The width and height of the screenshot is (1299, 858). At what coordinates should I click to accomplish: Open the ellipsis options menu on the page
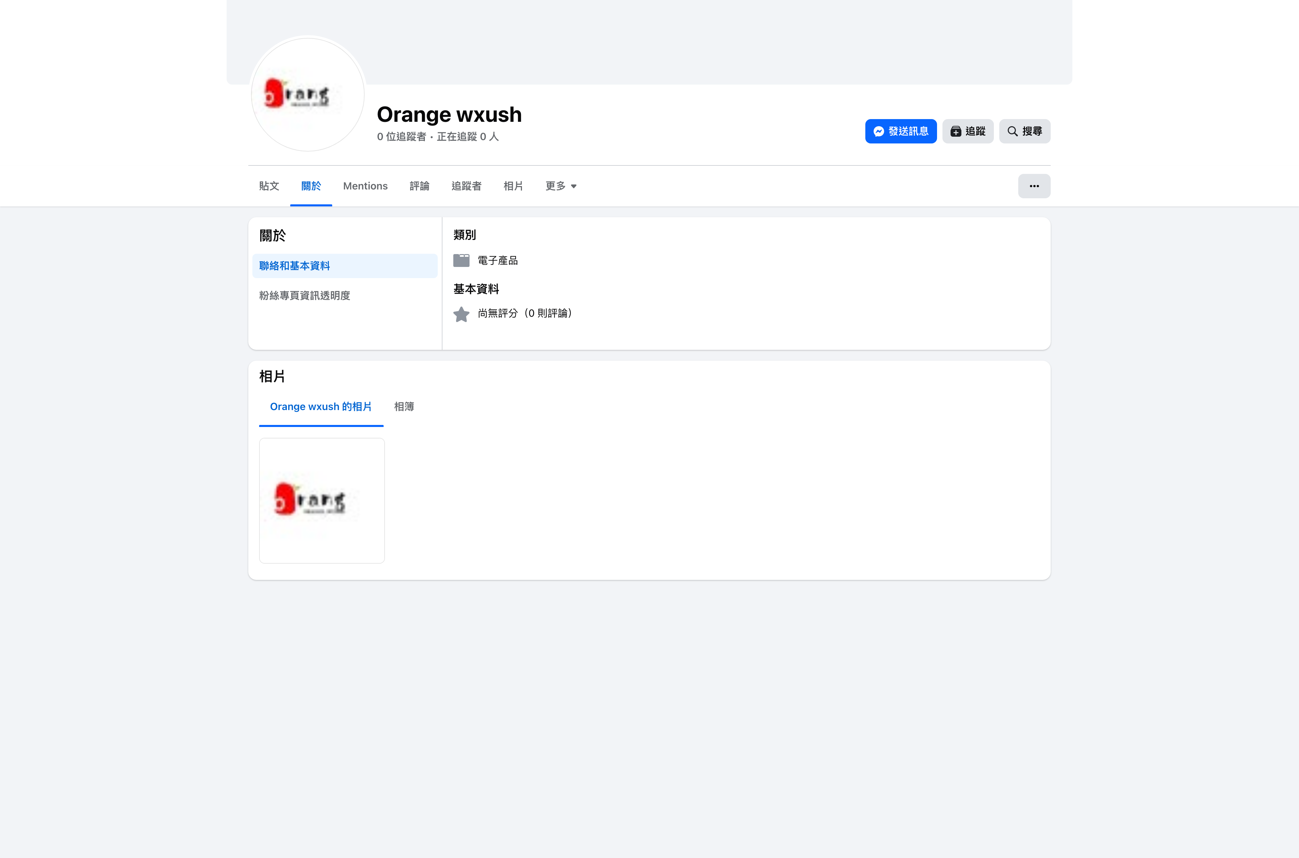pyautogui.click(x=1034, y=186)
